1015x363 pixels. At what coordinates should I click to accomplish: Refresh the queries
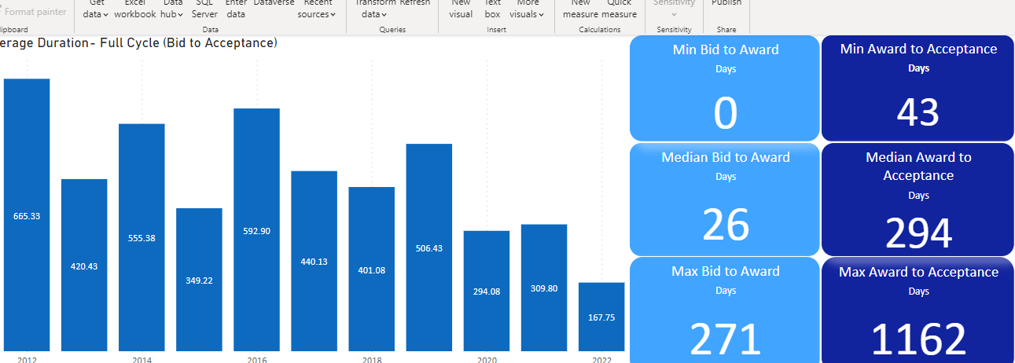414,4
